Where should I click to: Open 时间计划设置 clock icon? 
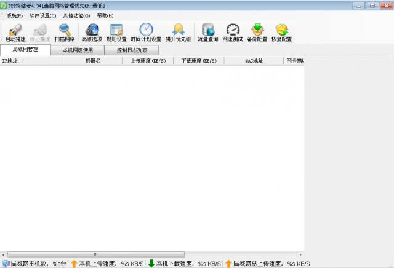pos(146,32)
